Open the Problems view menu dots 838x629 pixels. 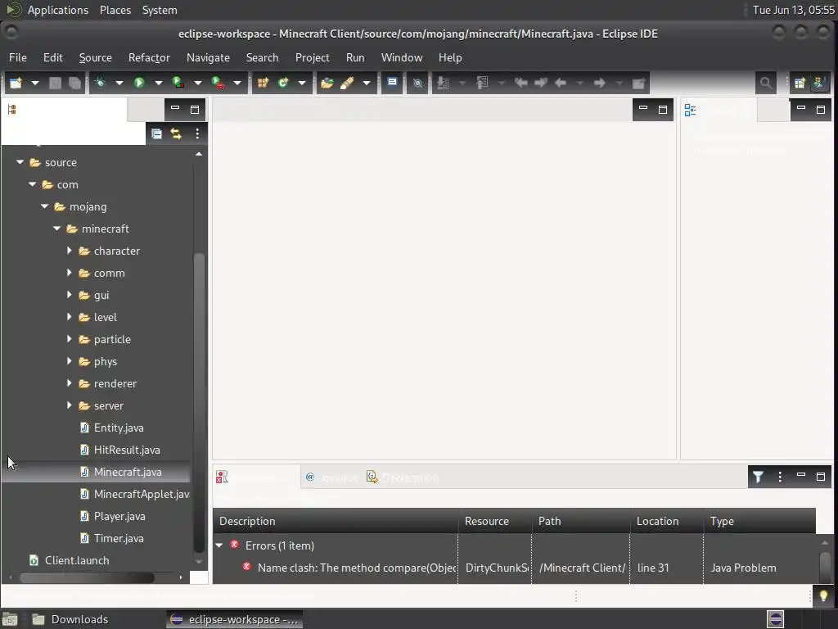coord(780,476)
